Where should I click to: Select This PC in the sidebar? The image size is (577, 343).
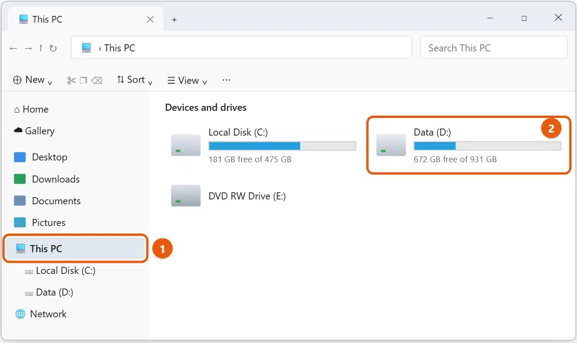click(x=76, y=249)
